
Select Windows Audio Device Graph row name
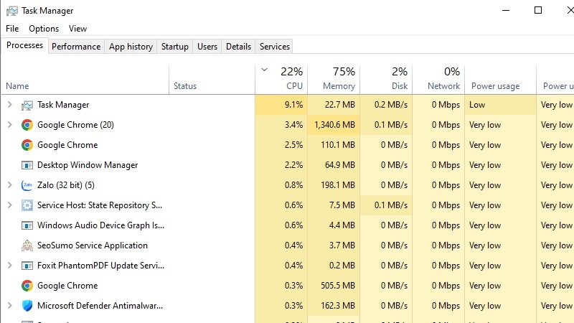point(100,225)
